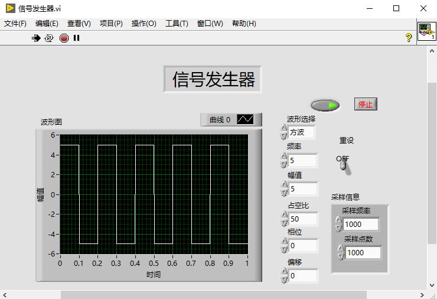The image size is (437, 299).
Task: Click the 采样频率 field showing 1000
Action: coord(361,225)
